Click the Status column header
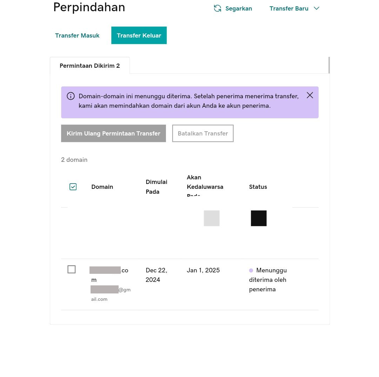 coord(258,187)
